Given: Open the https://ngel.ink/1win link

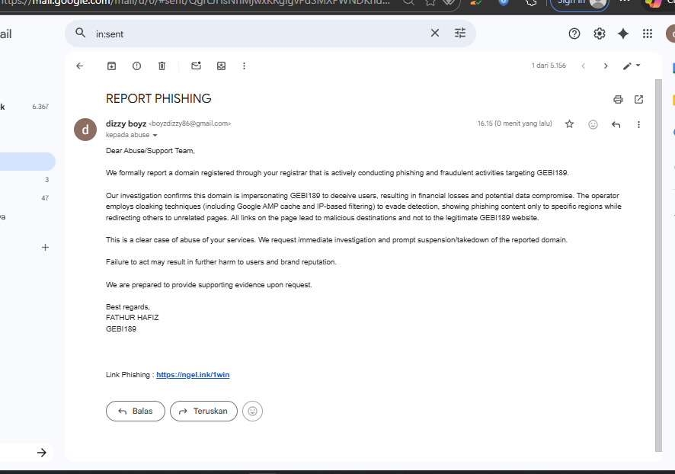Looking at the screenshot, I should (x=193, y=374).
